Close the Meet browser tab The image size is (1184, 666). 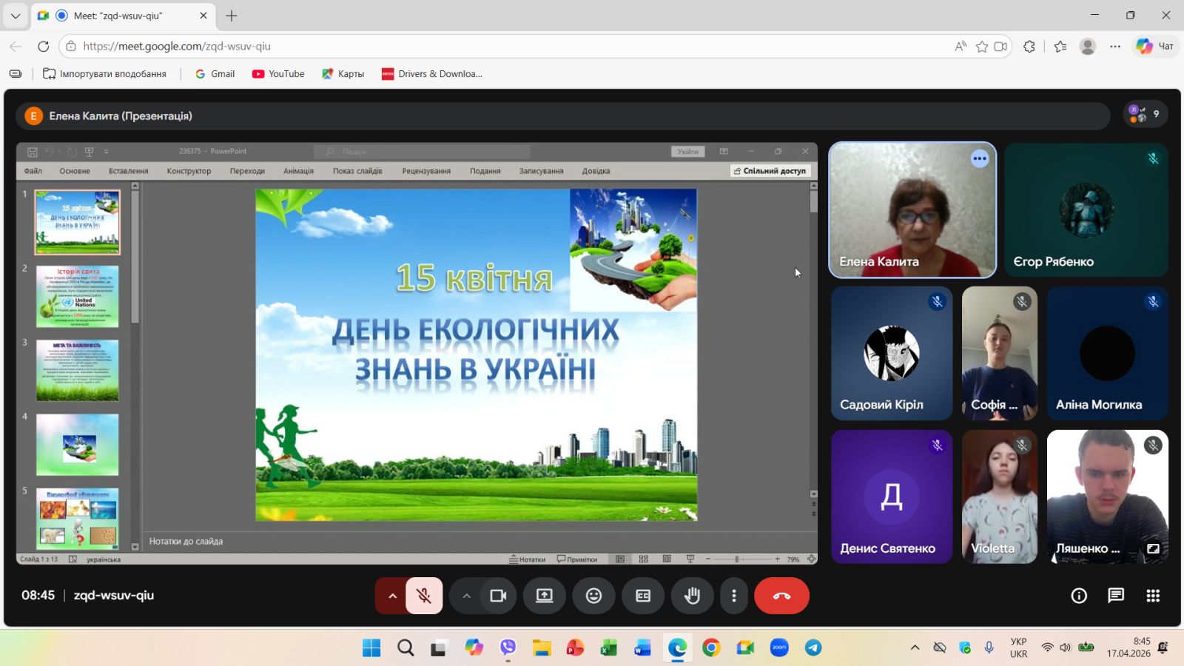coord(203,16)
